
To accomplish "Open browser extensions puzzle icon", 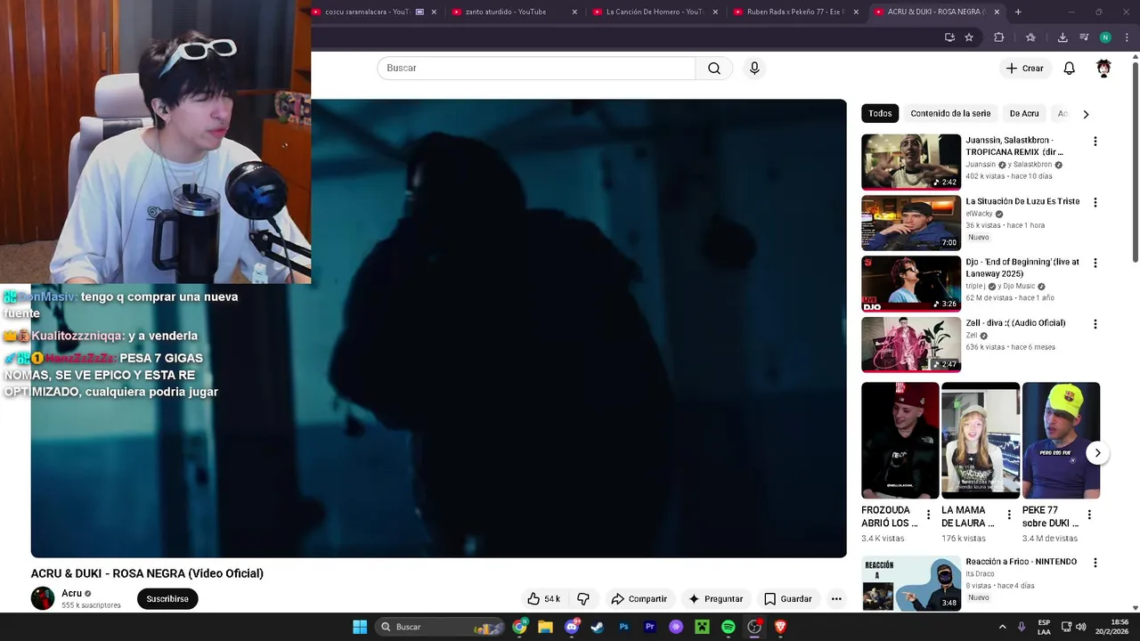I will click(x=998, y=37).
